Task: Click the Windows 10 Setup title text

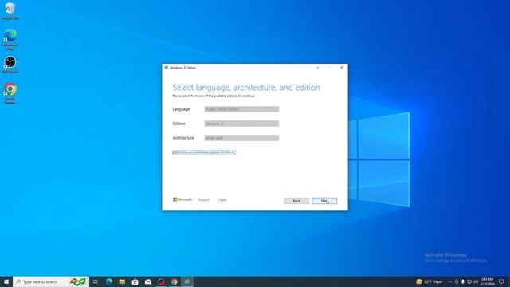Action: click(x=182, y=68)
